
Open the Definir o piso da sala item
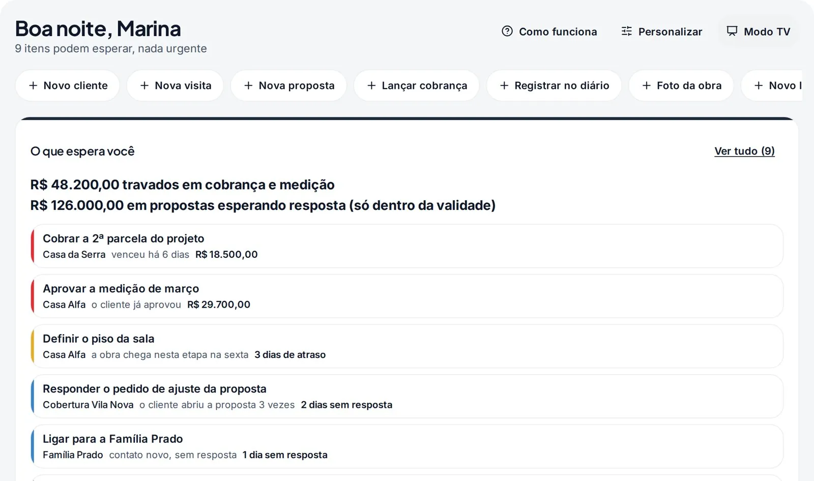coord(407,346)
